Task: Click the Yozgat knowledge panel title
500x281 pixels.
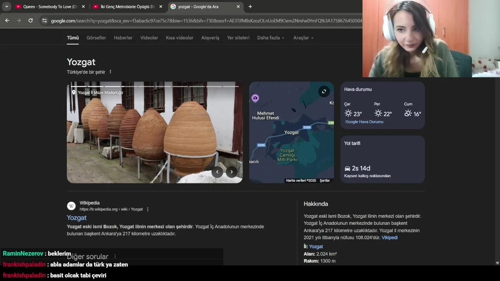Action: (81, 62)
